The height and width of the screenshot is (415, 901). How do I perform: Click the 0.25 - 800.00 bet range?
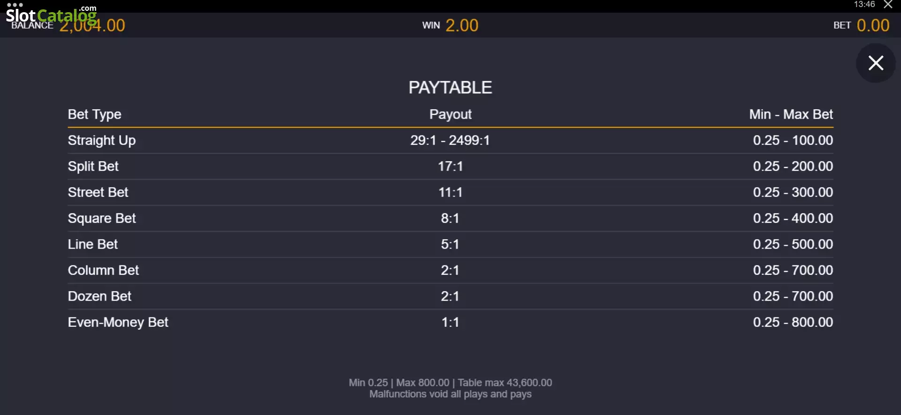point(793,322)
